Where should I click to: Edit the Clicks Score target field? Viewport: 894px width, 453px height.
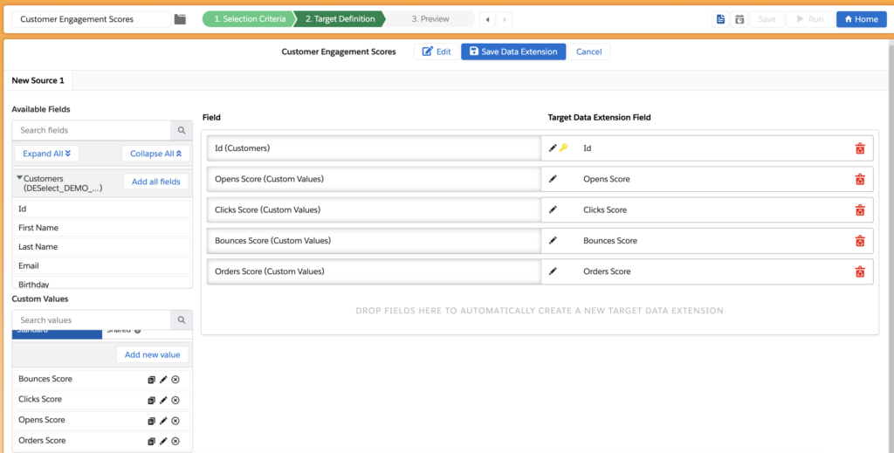(x=553, y=209)
